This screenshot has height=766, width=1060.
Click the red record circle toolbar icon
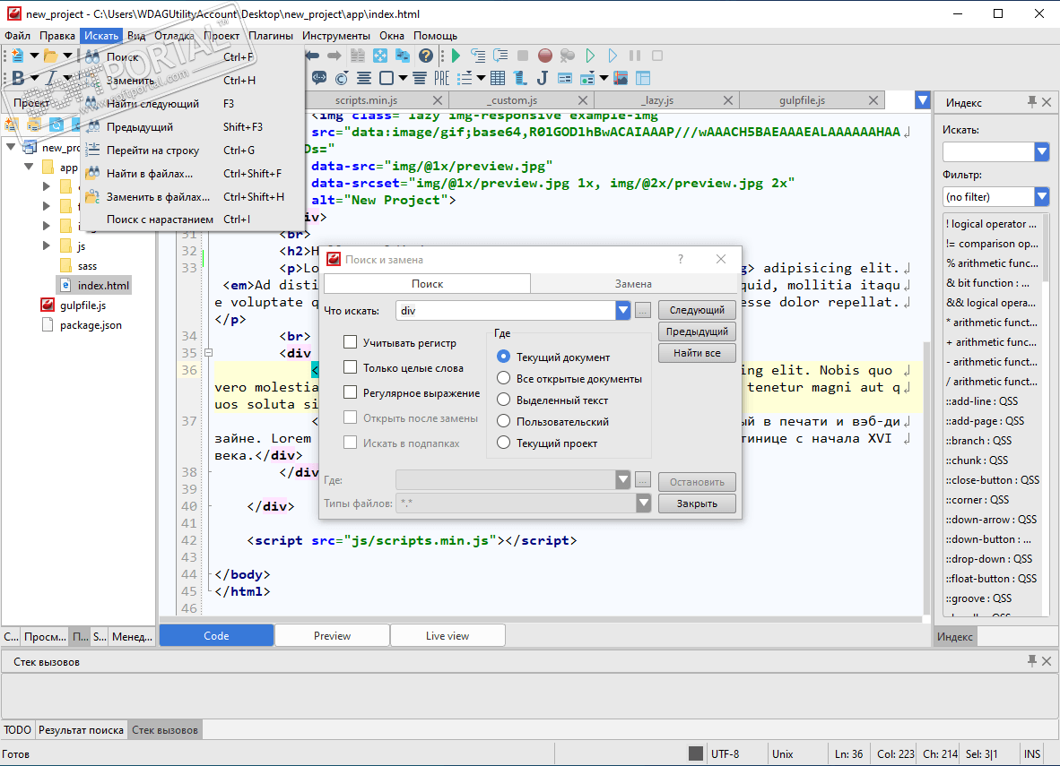544,56
